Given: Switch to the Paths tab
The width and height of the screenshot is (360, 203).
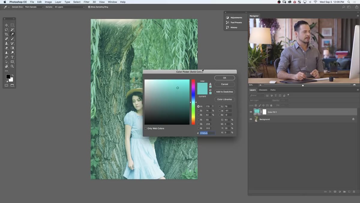Looking at the screenshot, I should 273,90.
